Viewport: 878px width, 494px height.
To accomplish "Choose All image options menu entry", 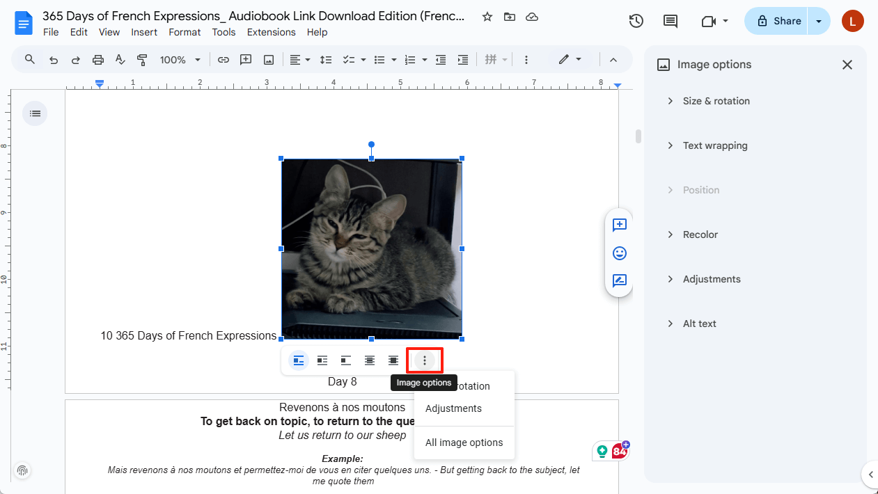I will point(464,443).
